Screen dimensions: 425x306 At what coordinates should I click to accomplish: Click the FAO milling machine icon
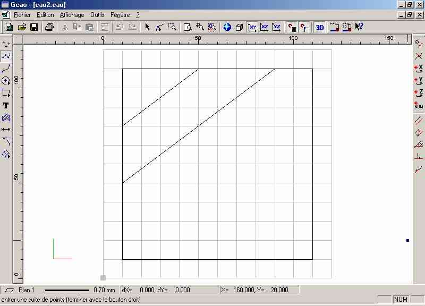pyautogui.click(x=334, y=27)
